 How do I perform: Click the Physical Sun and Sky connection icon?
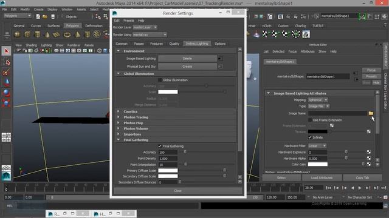point(220,67)
